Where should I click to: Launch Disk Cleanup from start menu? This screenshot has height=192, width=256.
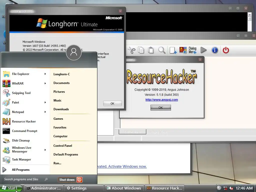pos(24,140)
